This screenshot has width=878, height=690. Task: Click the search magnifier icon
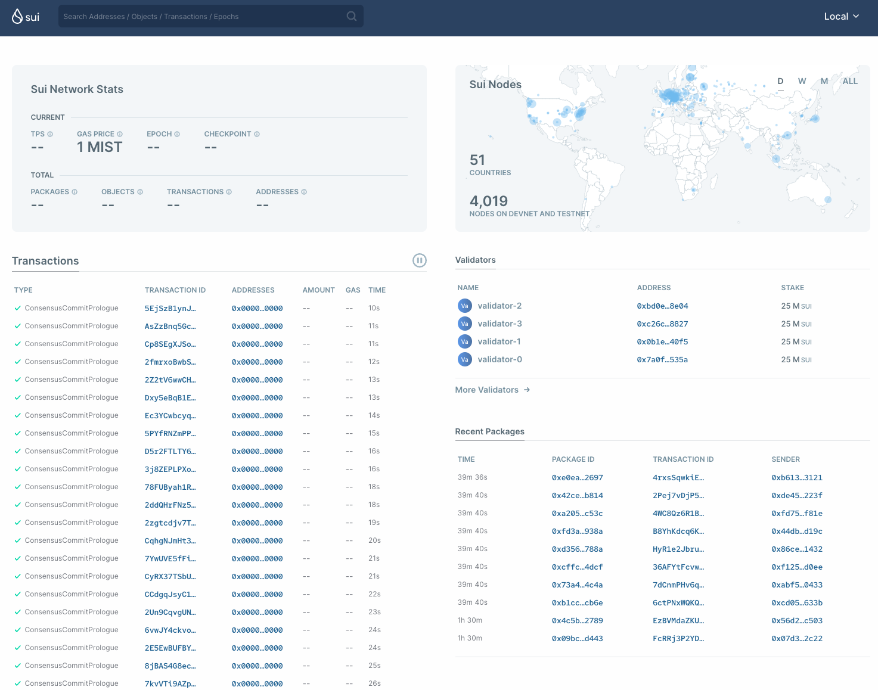point(352,16)
